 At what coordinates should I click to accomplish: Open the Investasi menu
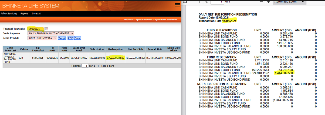tap(36, 13)
